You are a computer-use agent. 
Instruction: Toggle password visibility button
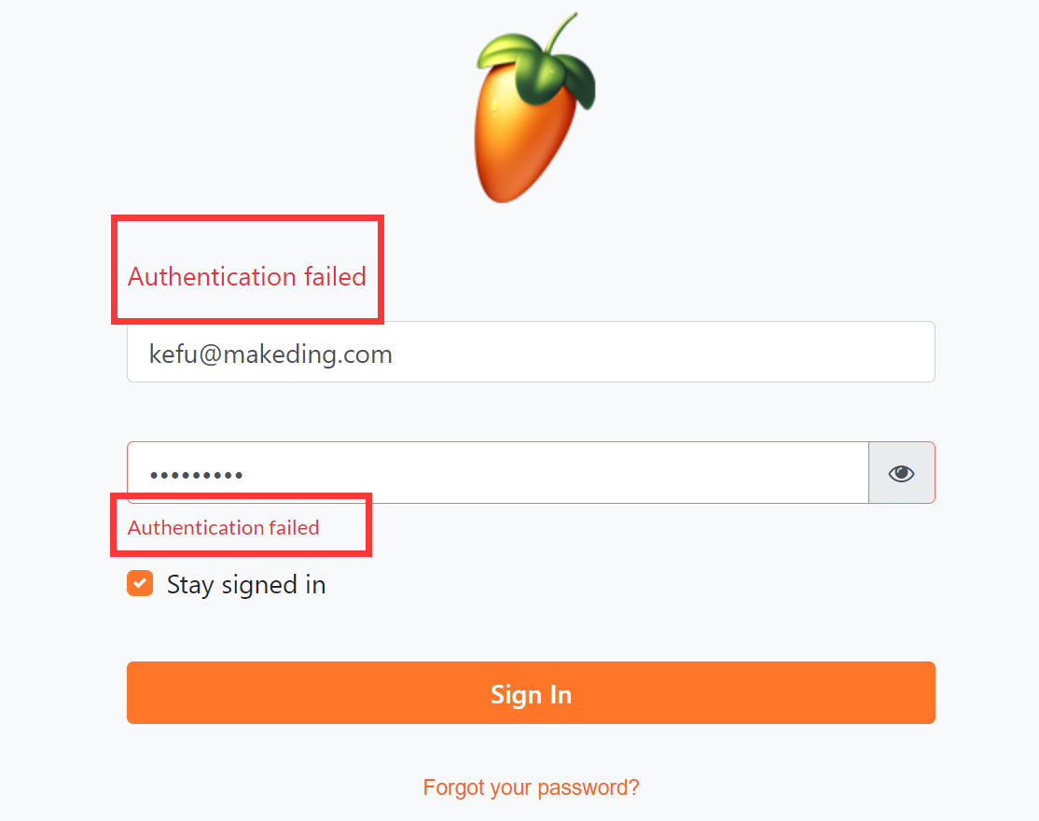pos(901,473)
